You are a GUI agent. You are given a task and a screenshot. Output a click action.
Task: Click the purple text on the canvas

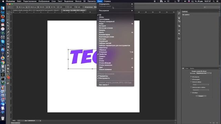[83, 56]
